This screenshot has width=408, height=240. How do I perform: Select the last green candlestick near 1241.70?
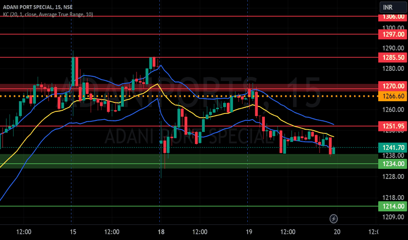tap(334, 151)
